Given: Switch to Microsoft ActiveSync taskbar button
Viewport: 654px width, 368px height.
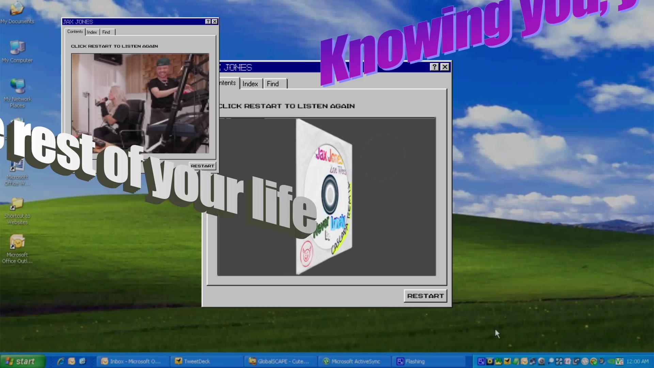Looking at the screenshot, I should (354, 361).
